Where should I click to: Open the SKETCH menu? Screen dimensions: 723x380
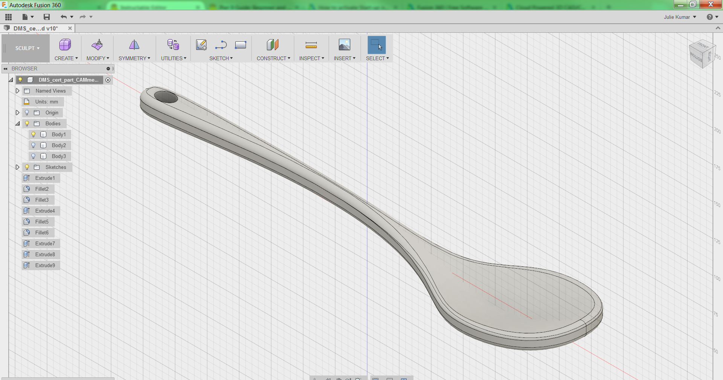click(221, 58)
